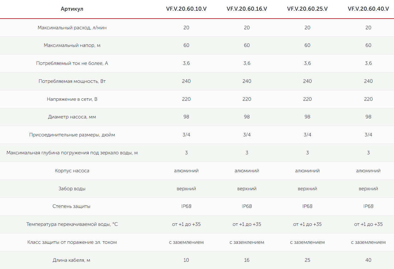Image resolution: width=394 pixels, height=269 pixels.
Task: Click the Длина кабеля, м row label
Action: coord(71,260)
